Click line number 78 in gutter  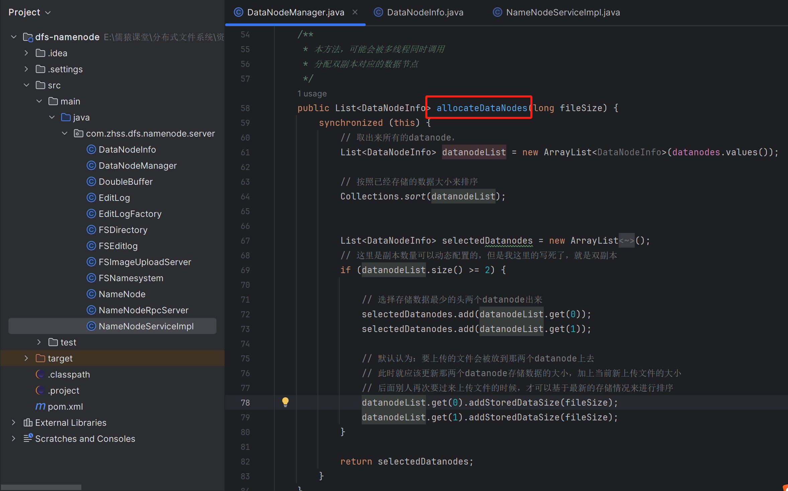pos(245,402)
